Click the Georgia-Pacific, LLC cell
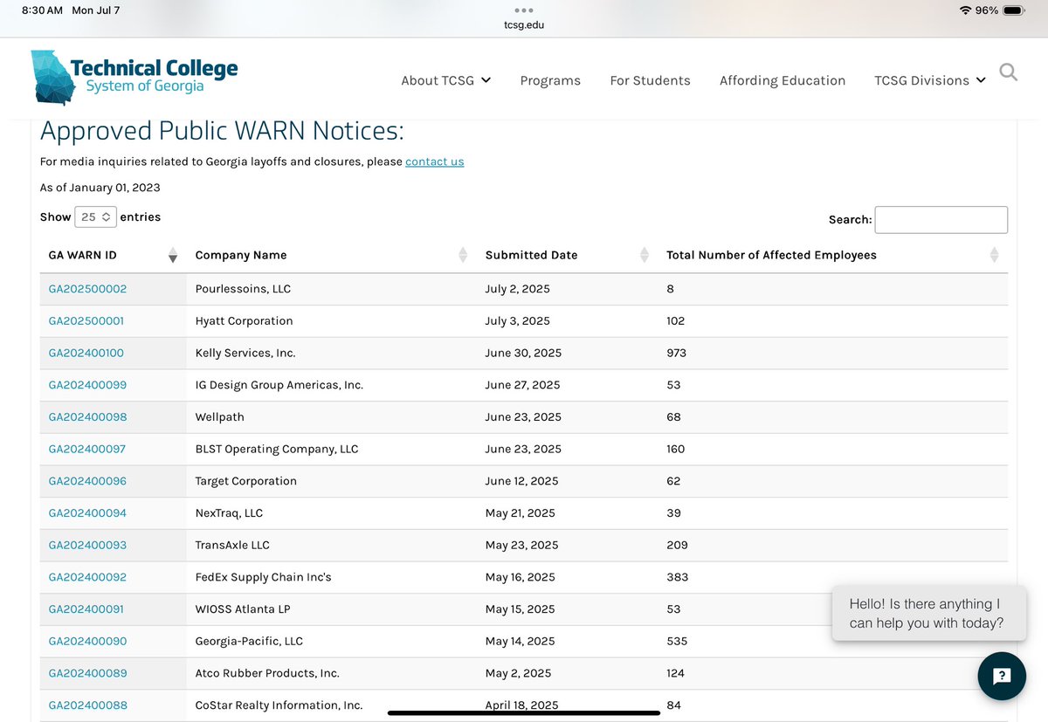1048x722 pixels. tap(249, 641)
